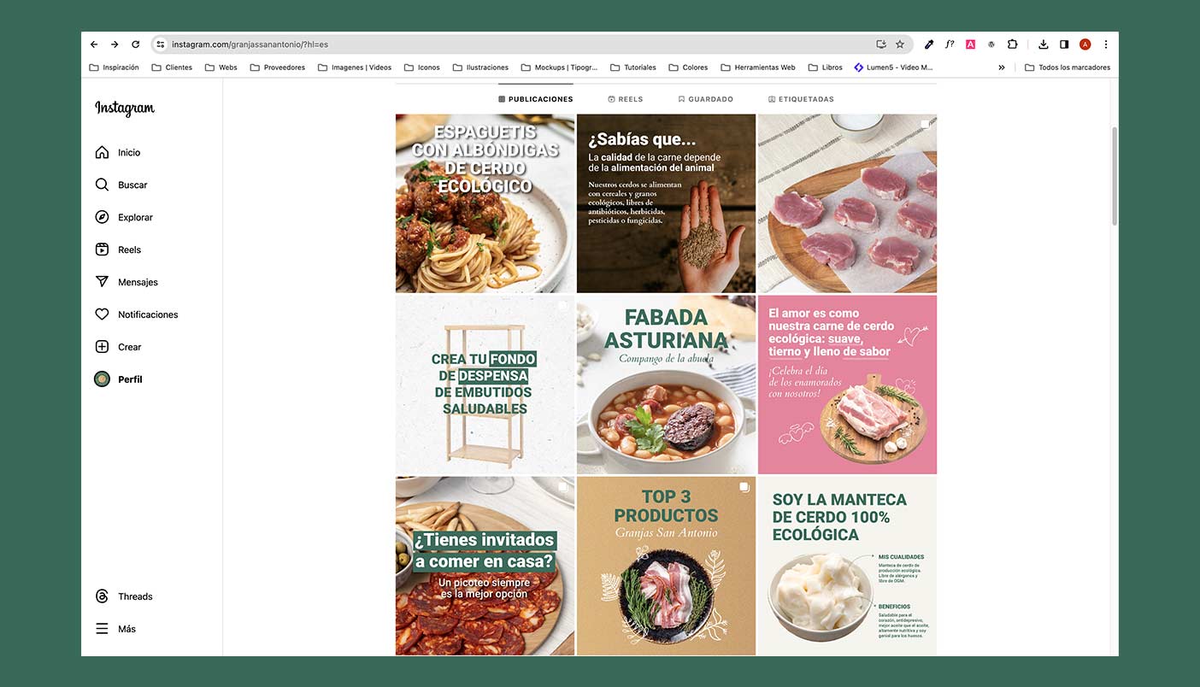
Task: Go forward with browser forward arrow
Action: (x=115, y=44)
